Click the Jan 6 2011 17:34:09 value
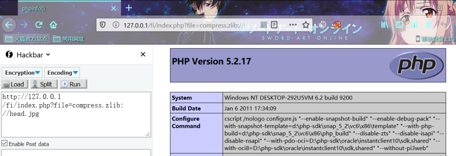The image size is (456, 156). click(250, 109)
